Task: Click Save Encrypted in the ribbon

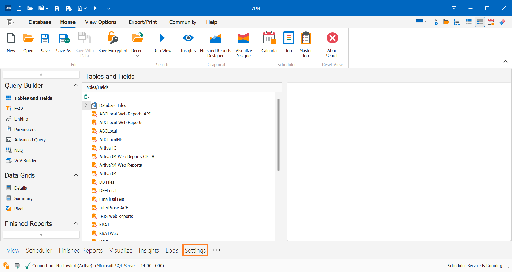Action: coord(113,43)
